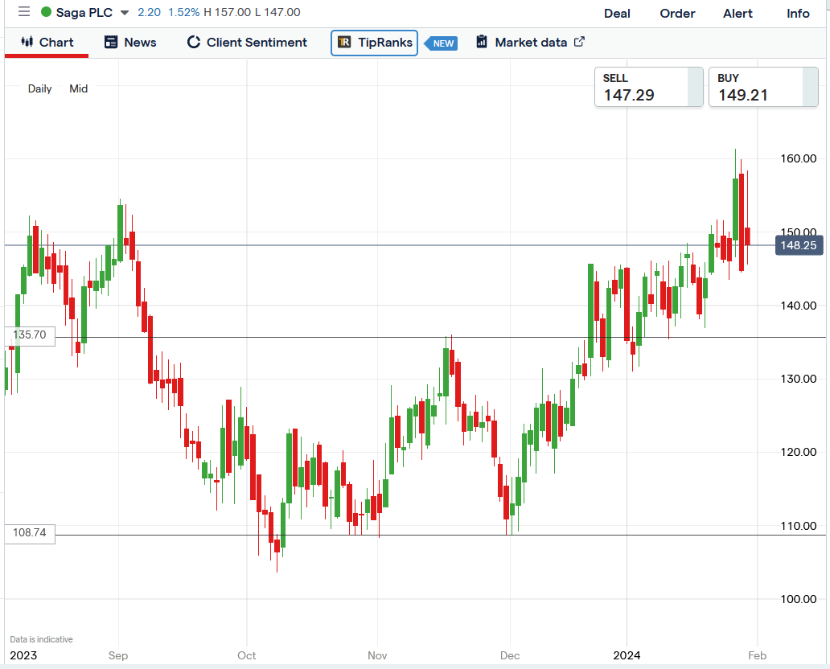Image resolution: width=830 pixels, height=669 pixels.
Task: Click the external link arrow icon
Action: coord(579,41)
